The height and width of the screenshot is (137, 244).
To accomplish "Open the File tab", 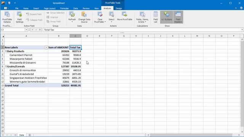I will pos(17,8).
